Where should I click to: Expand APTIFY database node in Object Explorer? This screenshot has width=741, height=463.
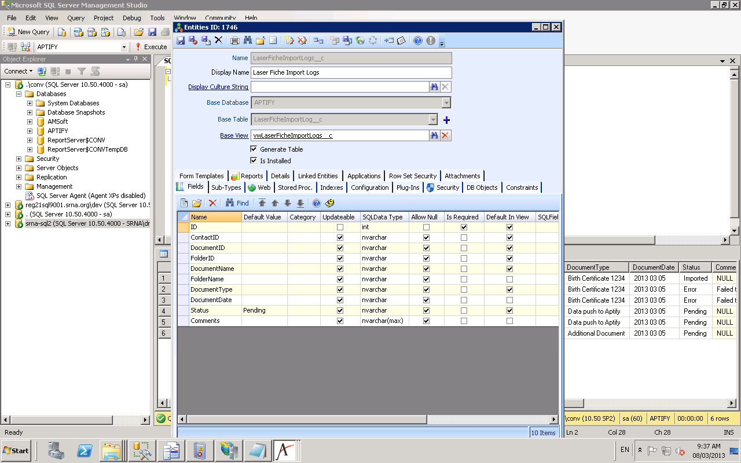click(x=30, y=131)
